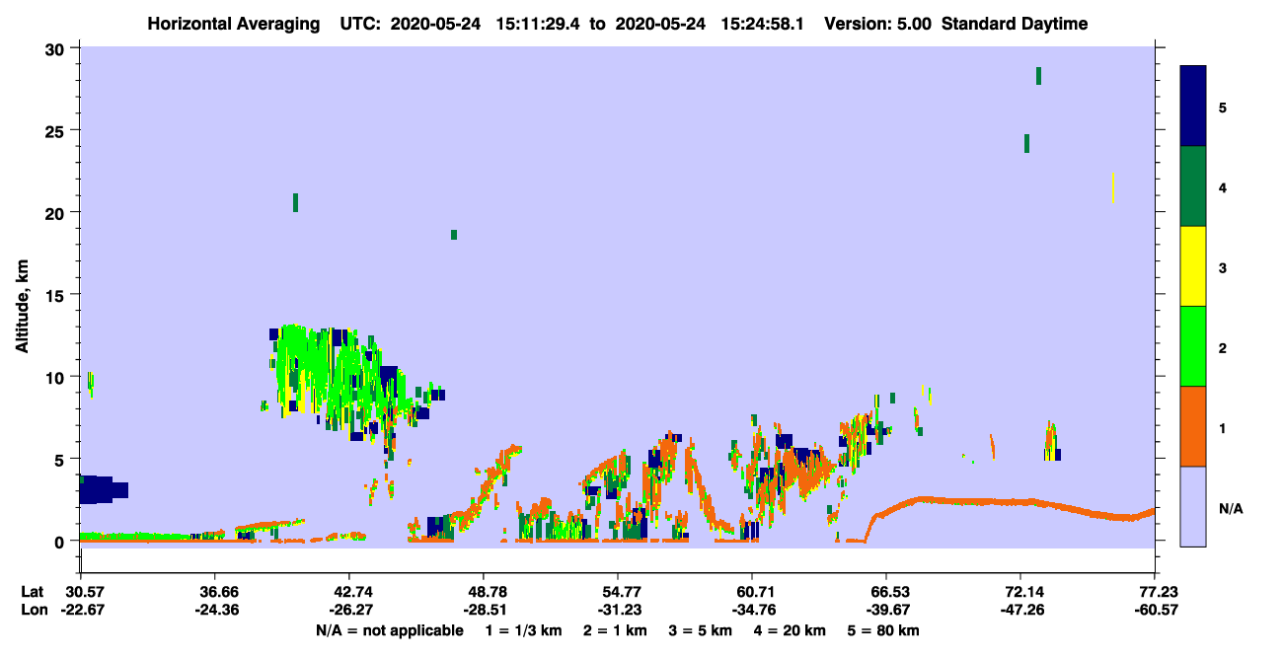Screen dimensions: 1283x658
Task: Click the latitude value 42.74
Action: (349, 592)
